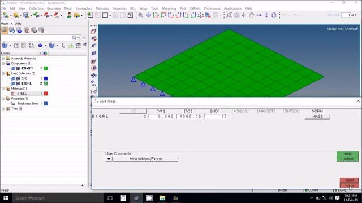Open the Materials menu
This screenshot has width=362, height=203.
tap(102, 8)
